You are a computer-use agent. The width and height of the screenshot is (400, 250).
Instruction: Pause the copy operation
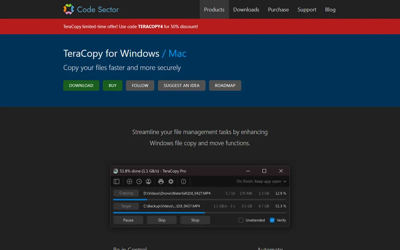(128, 220)
